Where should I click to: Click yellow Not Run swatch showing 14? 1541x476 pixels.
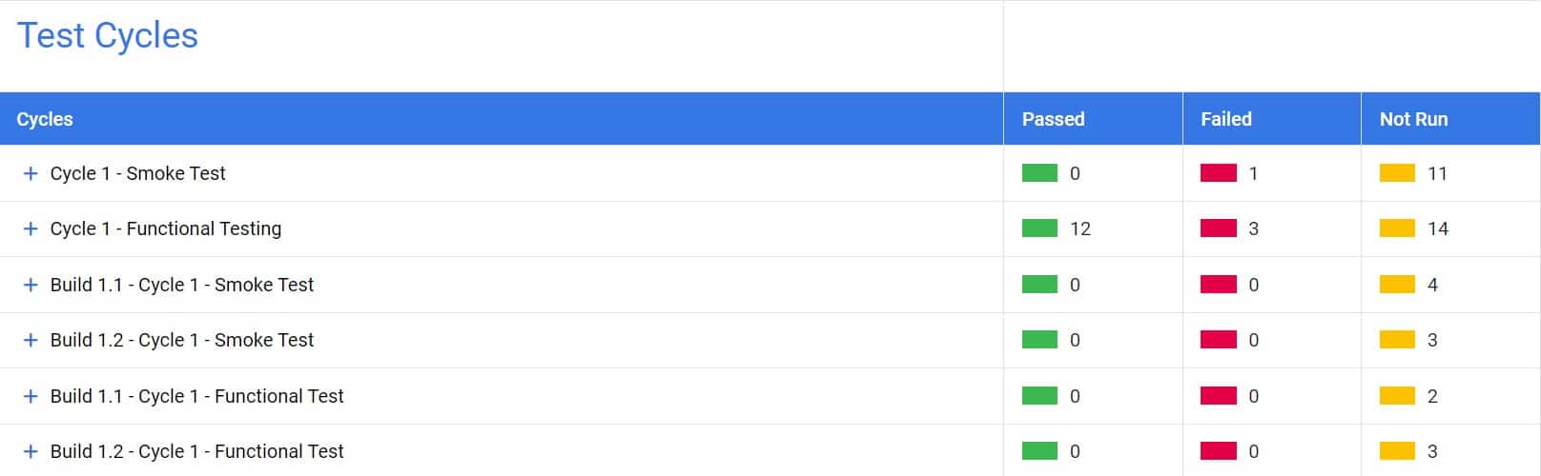coord(1397,228)
